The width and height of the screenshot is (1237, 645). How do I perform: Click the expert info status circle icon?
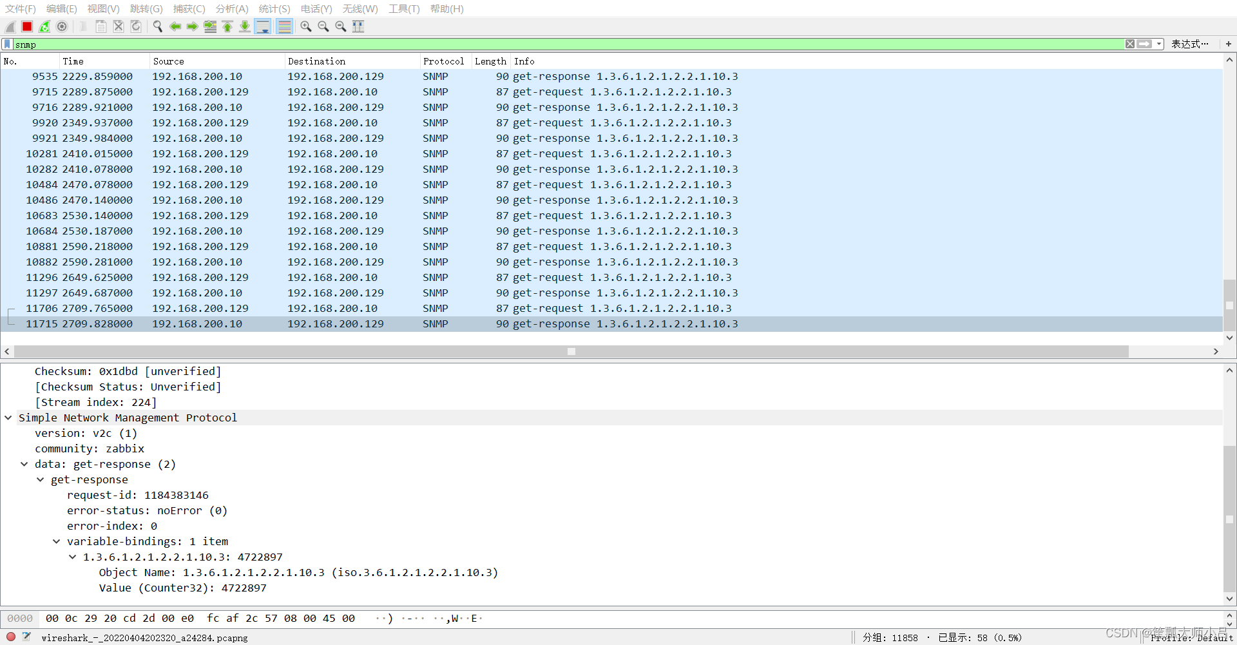(x=11, y=637)
